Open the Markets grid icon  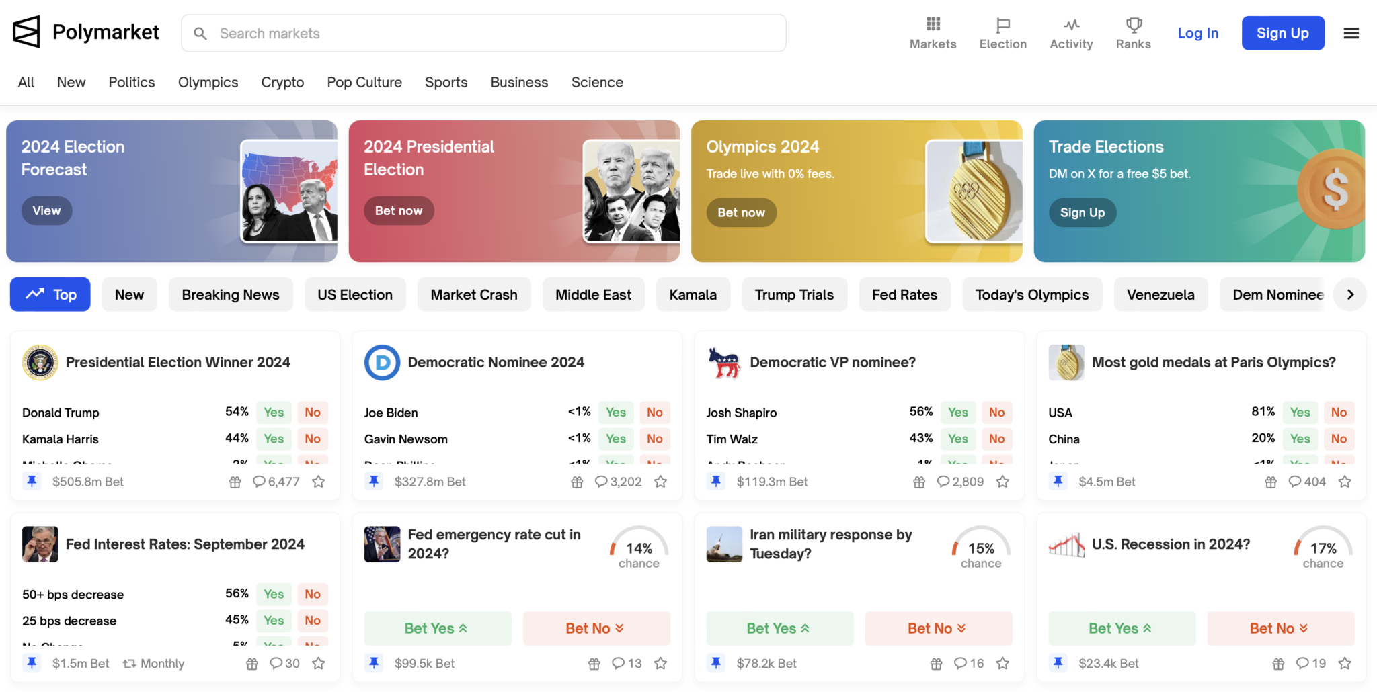[933, 25]
